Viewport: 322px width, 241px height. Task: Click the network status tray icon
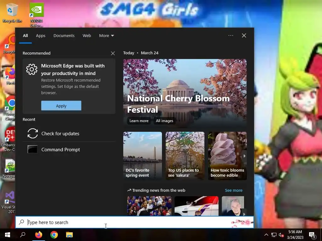[274, 235]
